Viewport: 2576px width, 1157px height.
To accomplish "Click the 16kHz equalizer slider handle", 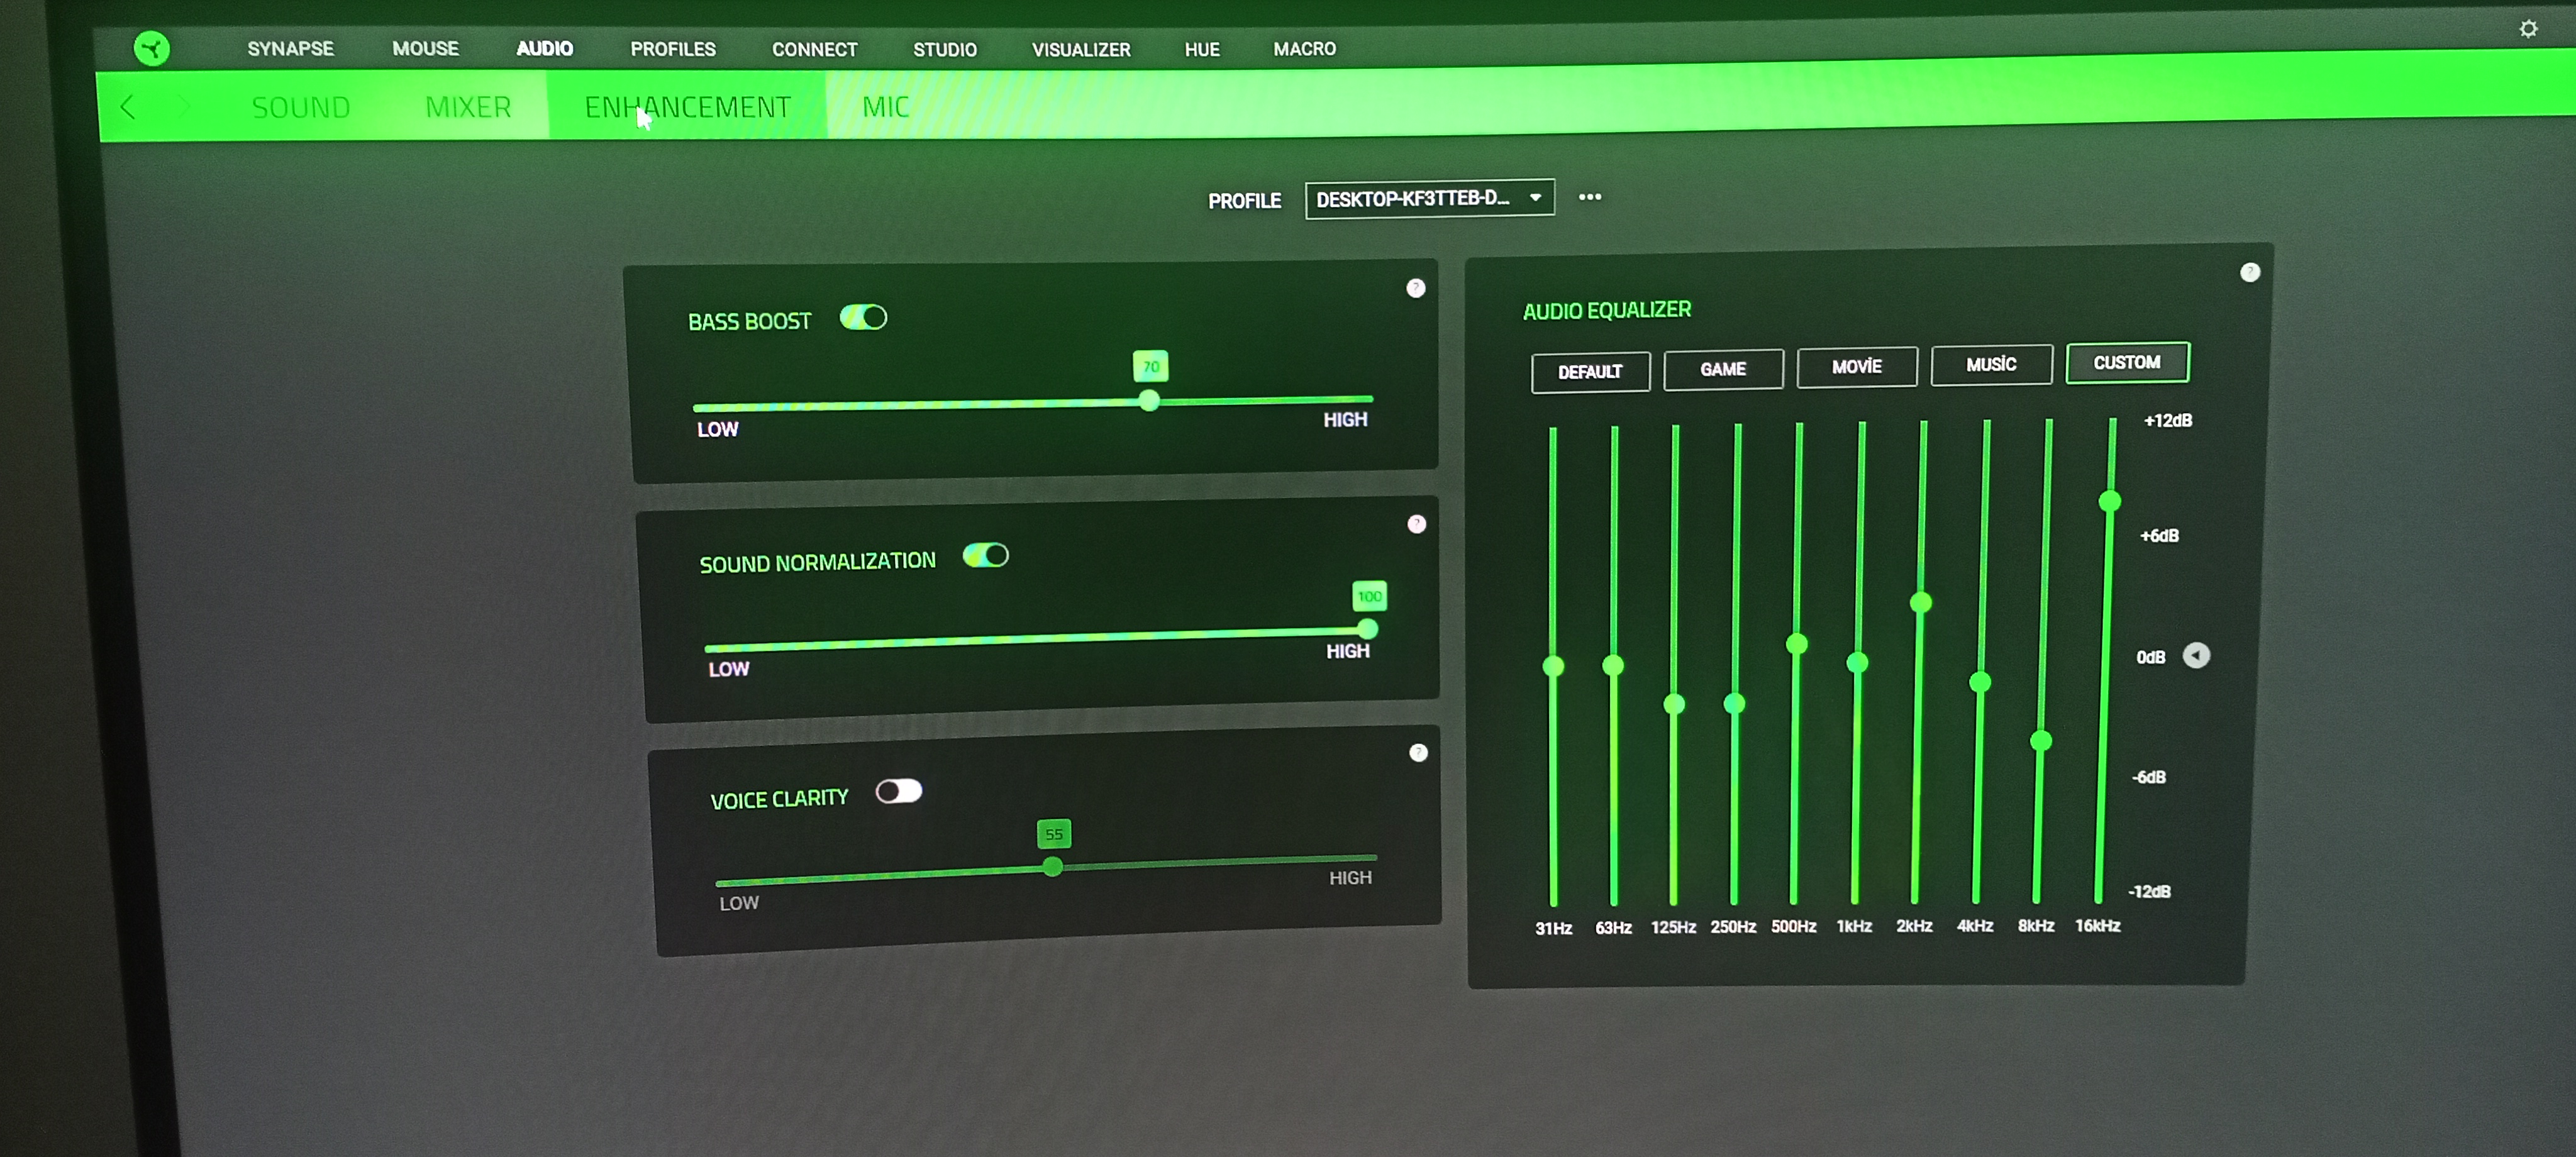I will [2109, 501].
